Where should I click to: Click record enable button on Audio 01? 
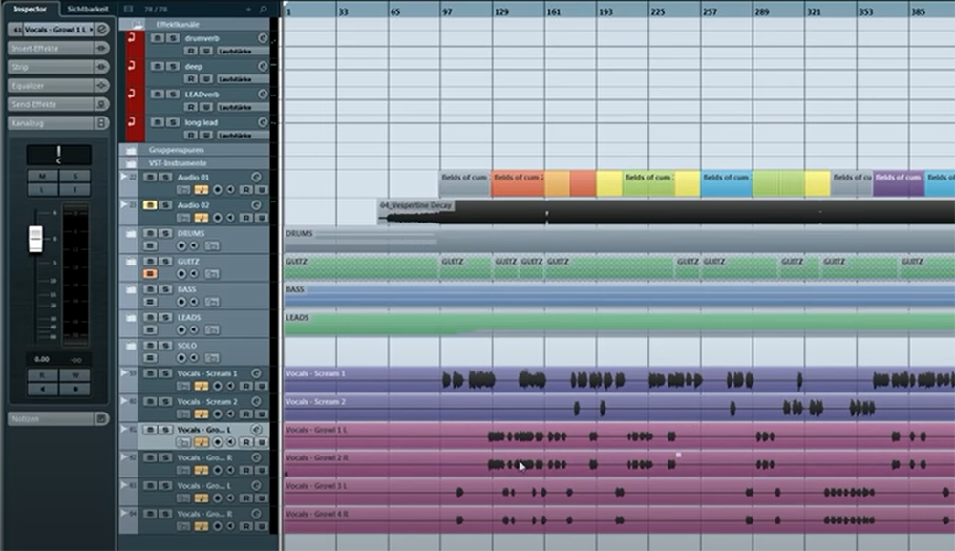(218, 190)
